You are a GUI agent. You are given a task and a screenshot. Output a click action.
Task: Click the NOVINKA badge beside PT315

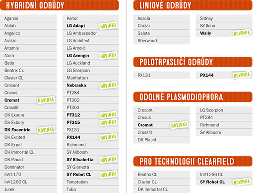tap(109, 122)
